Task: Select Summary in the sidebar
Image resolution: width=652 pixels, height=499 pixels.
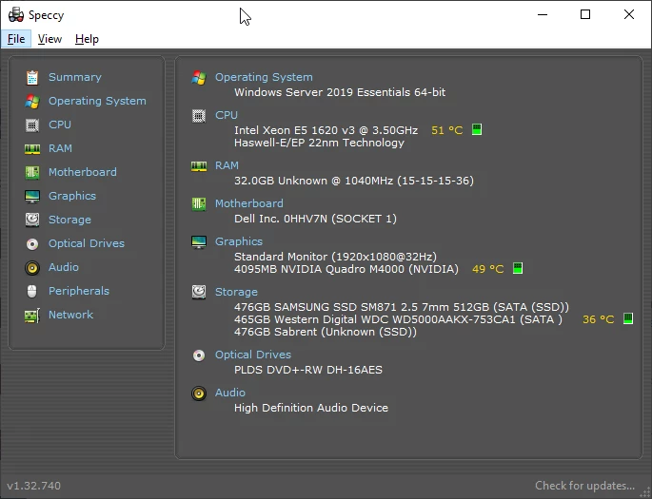Action: click(x=75, y=77)
